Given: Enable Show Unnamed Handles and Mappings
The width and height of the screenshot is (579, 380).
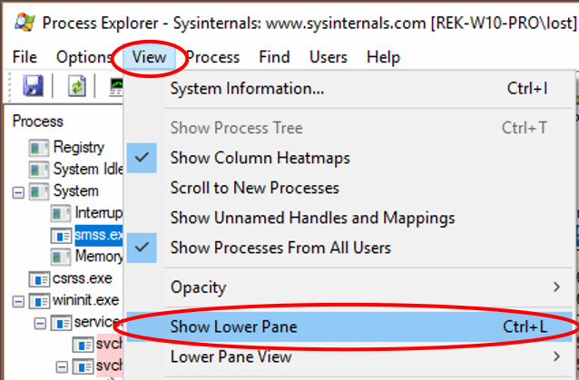Looking at the screenshot, I should (312, 218).
